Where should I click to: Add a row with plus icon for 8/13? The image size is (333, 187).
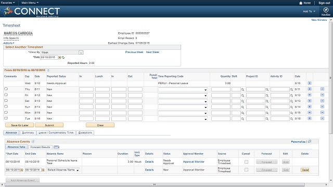coord(310,101)
